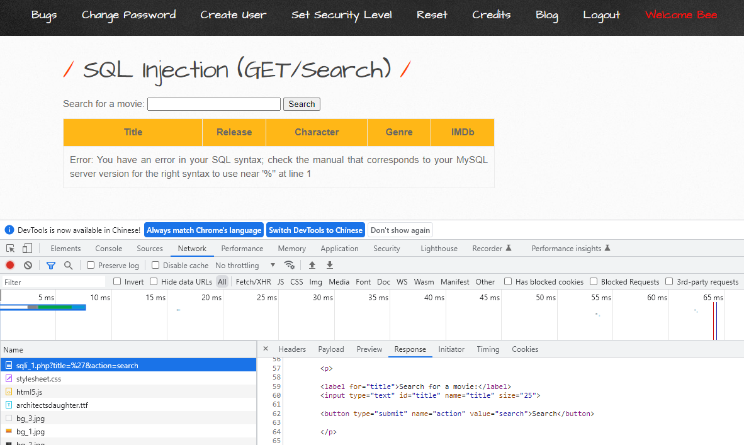The width and height of the screenshot is (744, 445).
Task: Click the Export HAR download icon
Action: click(330, 265)
